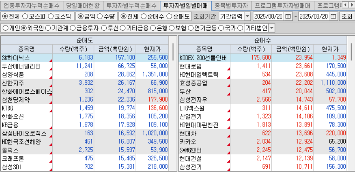This screenshot has width=355, height=172.
Task: Select the 한화오션 row
Action: pos(85,116)
